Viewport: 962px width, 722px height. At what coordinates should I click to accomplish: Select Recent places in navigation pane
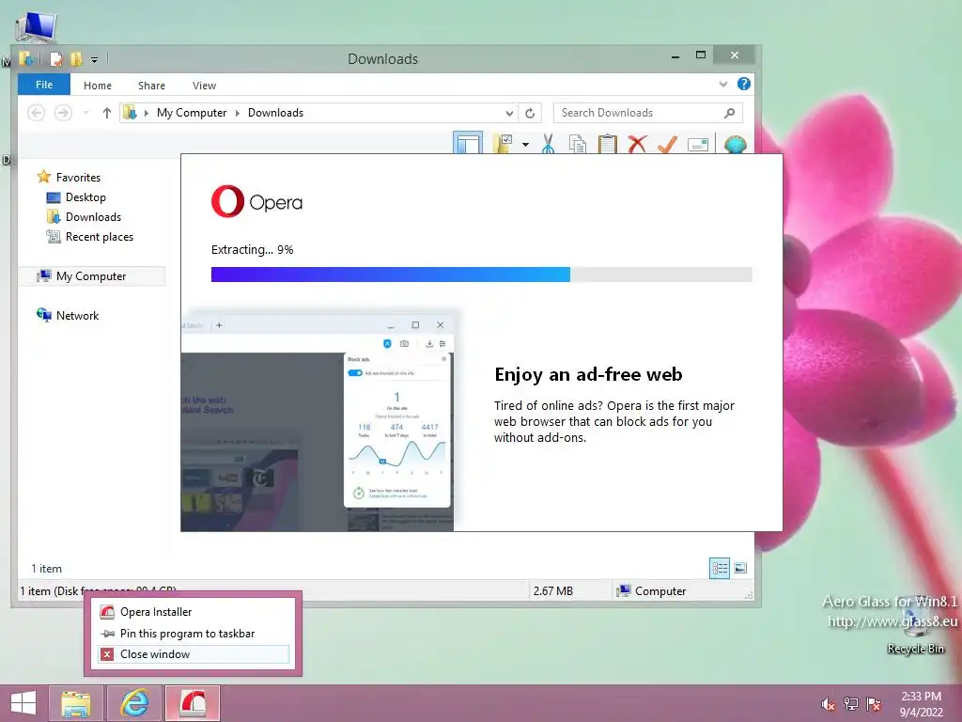[100, 237]
